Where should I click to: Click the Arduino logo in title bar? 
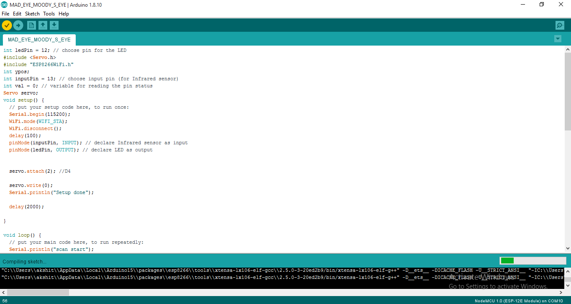pos(5,5)
